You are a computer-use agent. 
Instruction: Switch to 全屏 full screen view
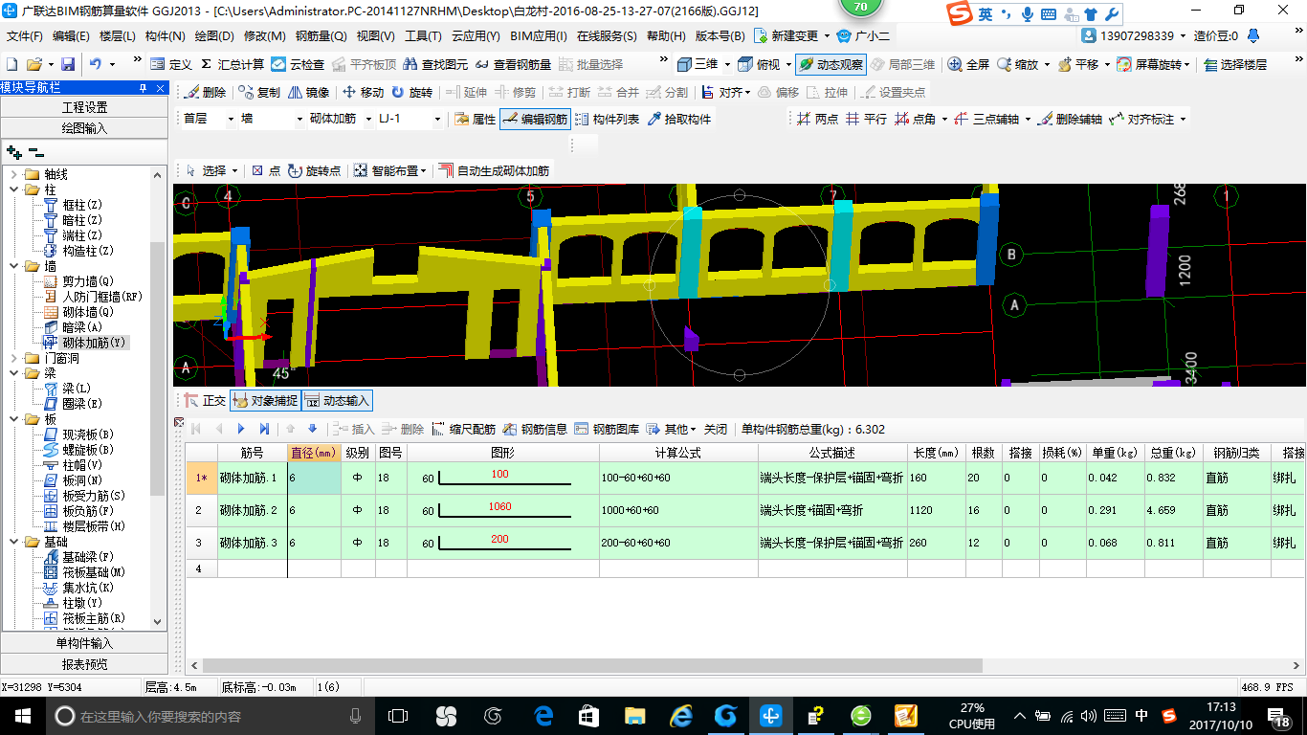pyautogui.click(x=968, y=64)
